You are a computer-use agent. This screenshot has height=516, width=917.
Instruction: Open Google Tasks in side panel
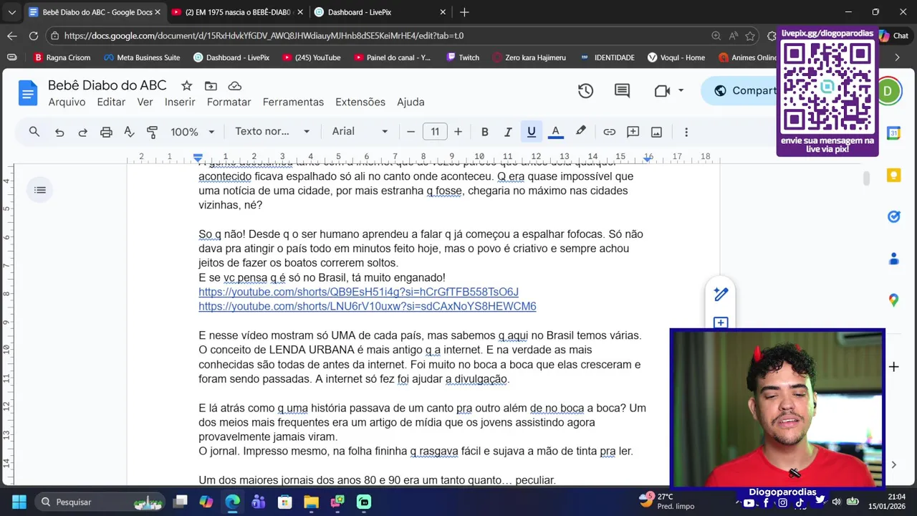[893, 216]
